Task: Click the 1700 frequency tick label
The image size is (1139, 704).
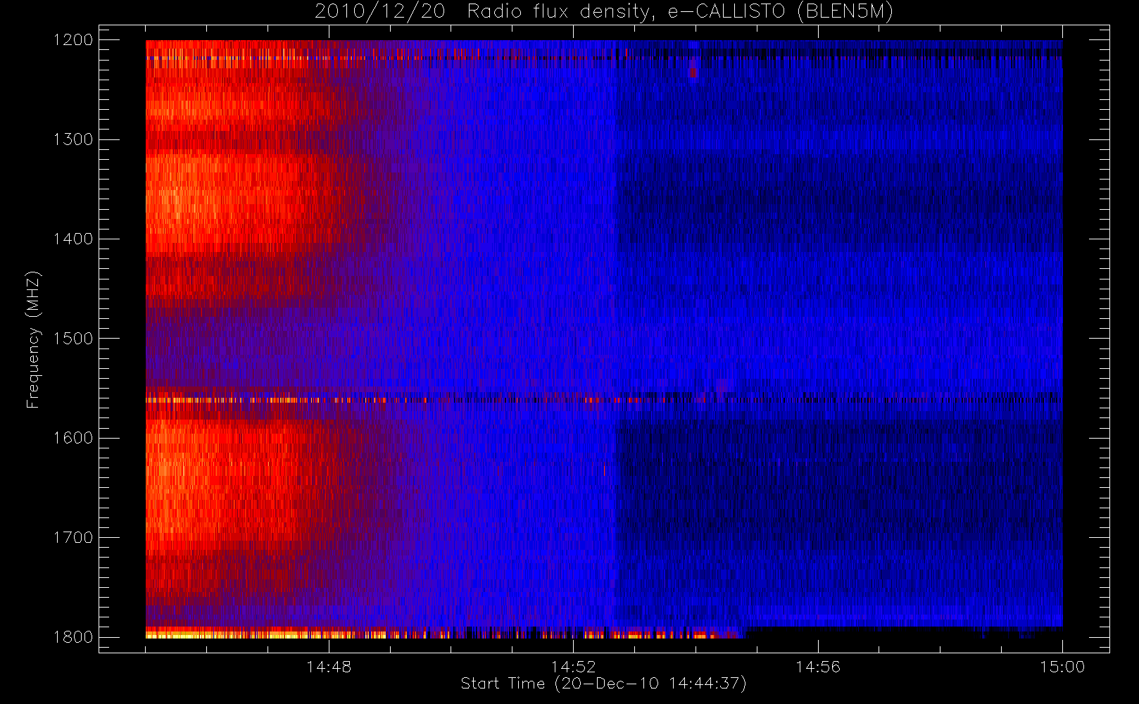Action: tap(73, 537)
